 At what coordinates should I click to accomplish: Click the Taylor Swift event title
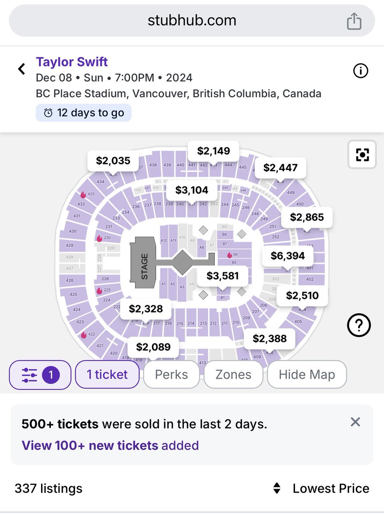72,62
